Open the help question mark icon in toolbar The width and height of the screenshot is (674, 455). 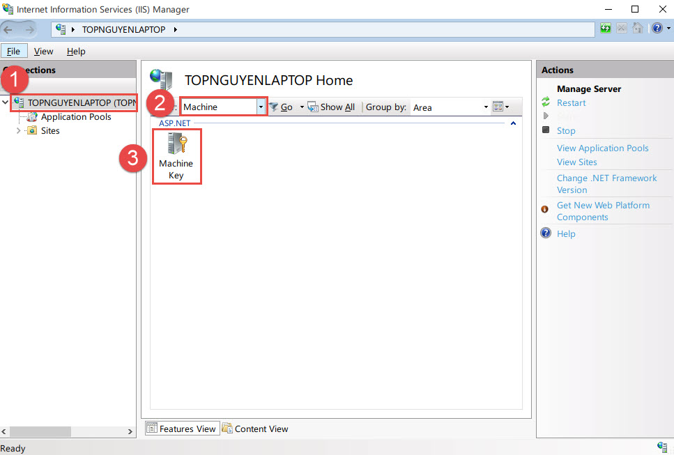657,29
